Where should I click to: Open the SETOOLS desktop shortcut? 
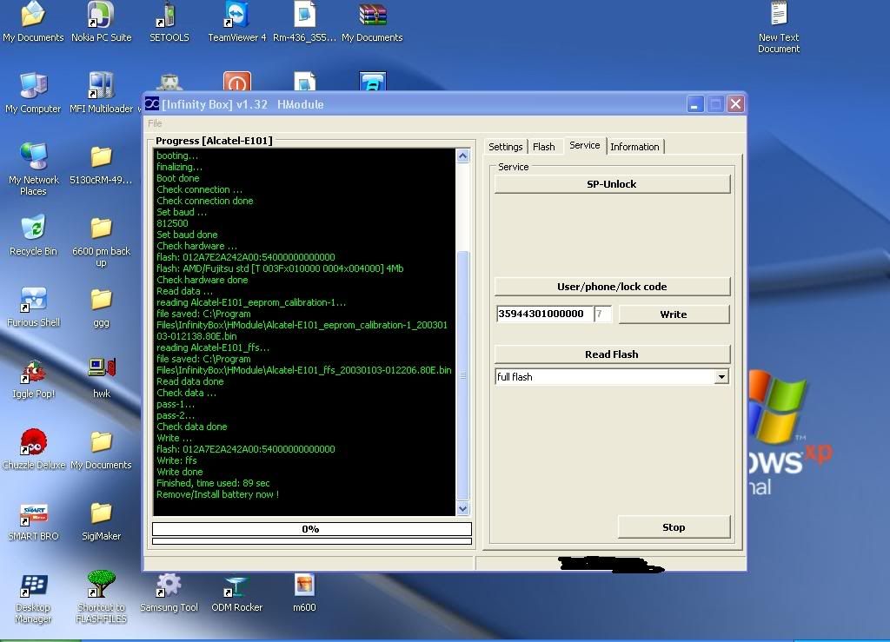pyautogui.click(x=168, y=16)
